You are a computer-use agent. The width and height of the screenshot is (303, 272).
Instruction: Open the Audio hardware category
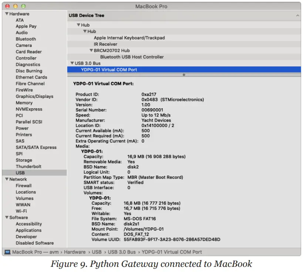(x=21, y=33)
